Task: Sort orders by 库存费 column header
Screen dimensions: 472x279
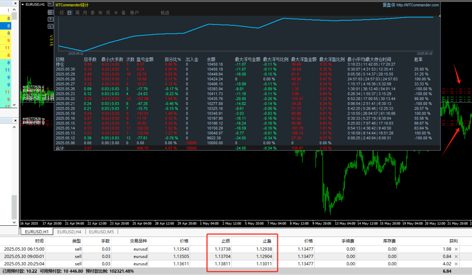Action: tap(389, 241)
